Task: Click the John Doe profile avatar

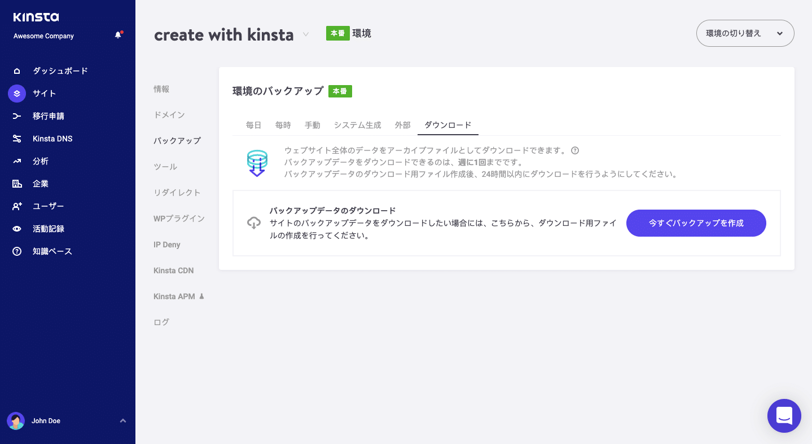Action: point(17,420)
